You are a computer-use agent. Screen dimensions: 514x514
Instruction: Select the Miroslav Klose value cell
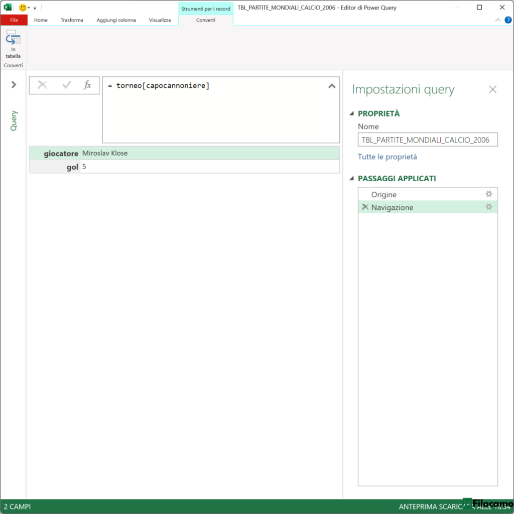point(210,153)
